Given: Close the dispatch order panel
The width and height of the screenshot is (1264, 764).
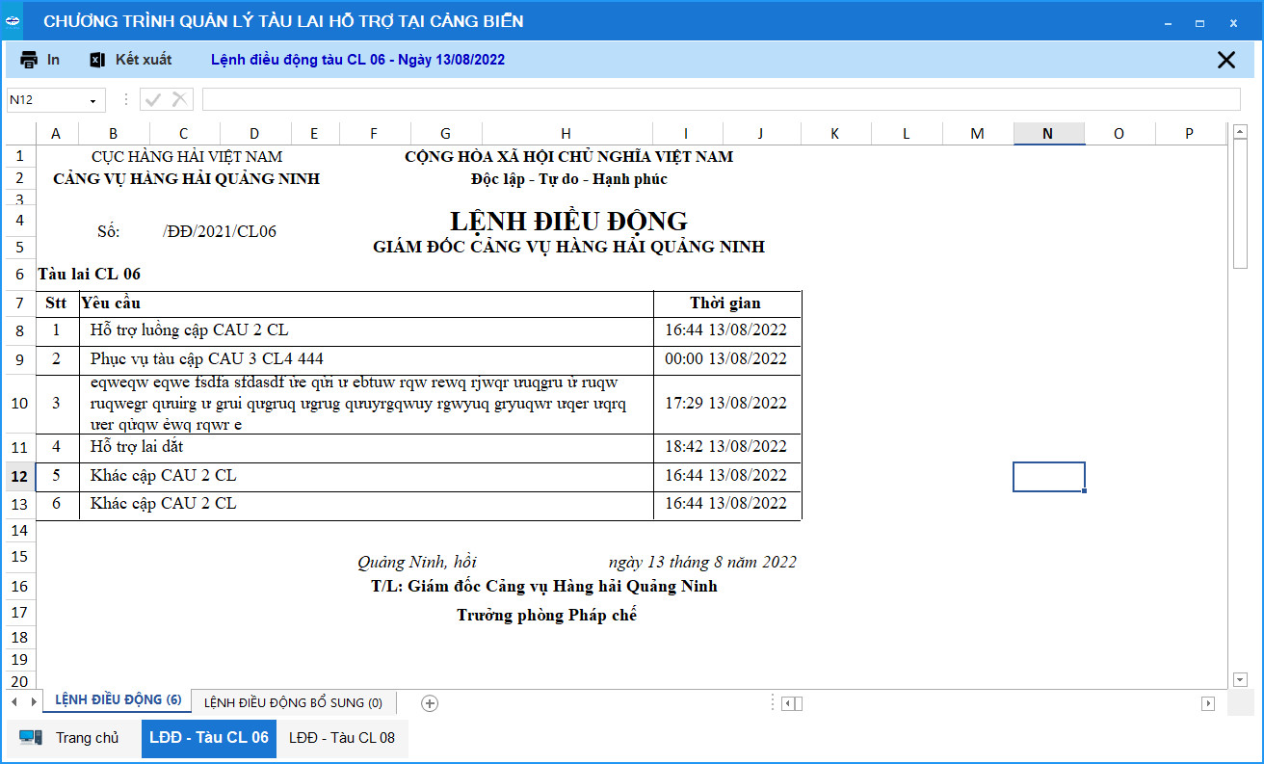Looking at the screenshot, I should [x=1225, y=60].
